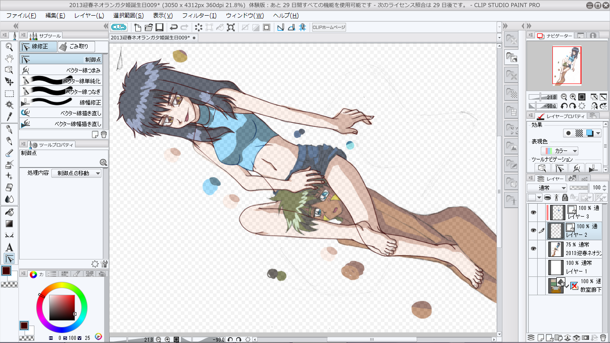Viewport: 610px width, 343px height.
Task: Click the Undo arrow icon
Action: tap(174, 27)
